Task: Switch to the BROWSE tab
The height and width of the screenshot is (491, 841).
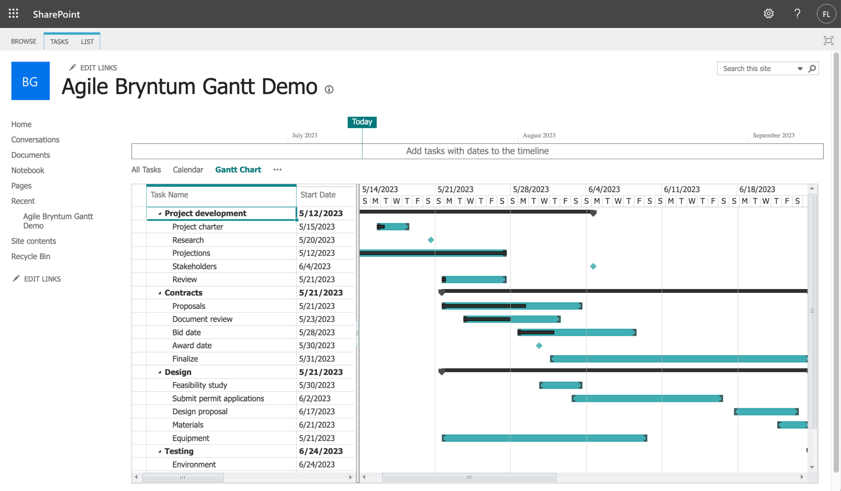Action: point(23,41)
